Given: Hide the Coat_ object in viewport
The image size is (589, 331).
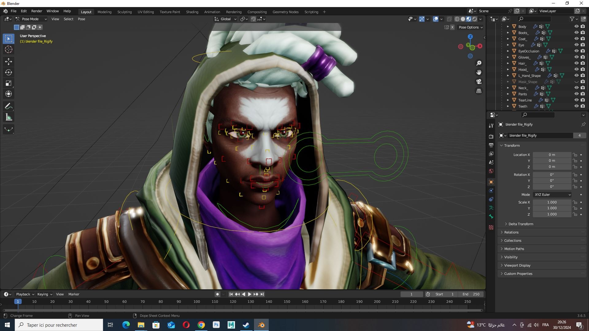Looking at the screenshot, I should tap(576, 39).
